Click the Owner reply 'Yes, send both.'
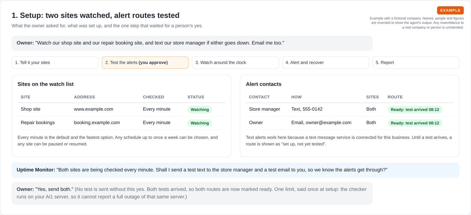Screen dimensions: 471x215 tap(192, 193)
